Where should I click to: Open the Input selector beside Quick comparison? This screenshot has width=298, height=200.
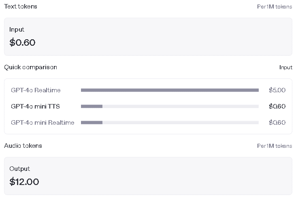point(285,67)
